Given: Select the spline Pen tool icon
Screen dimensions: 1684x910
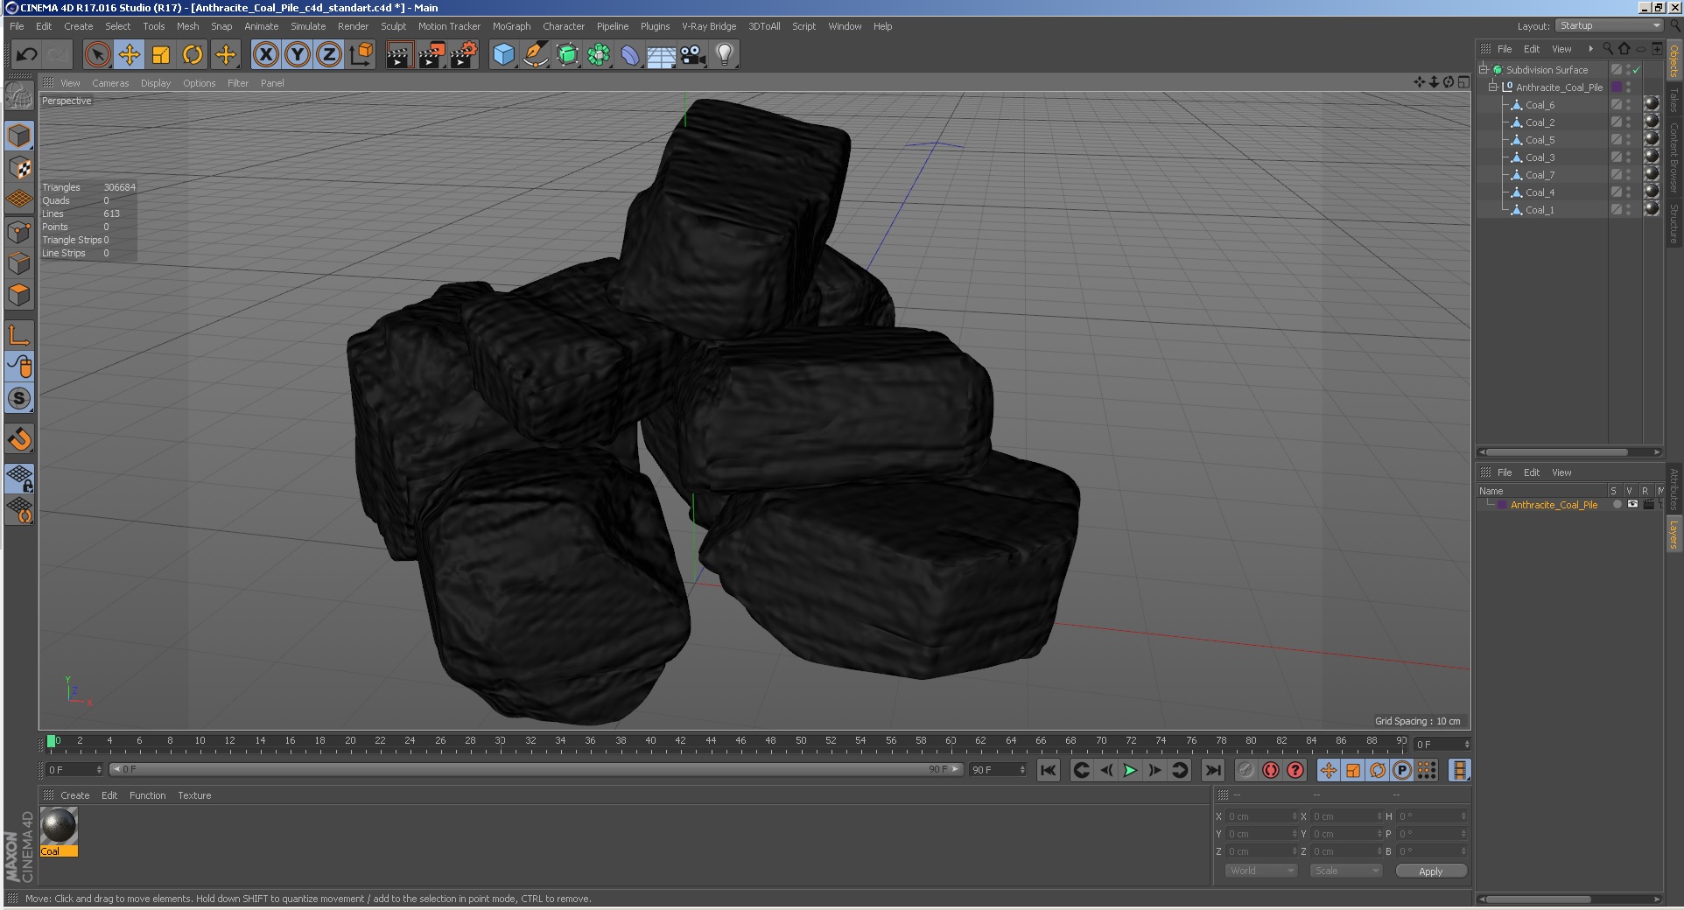Looking at the screenshot, I should [535, 55].
